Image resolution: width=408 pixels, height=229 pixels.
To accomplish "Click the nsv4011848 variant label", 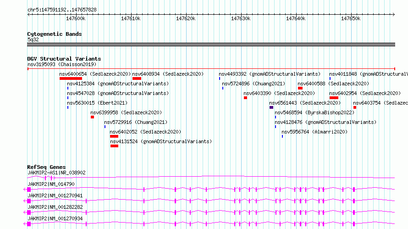I will [x=369, y=74].
